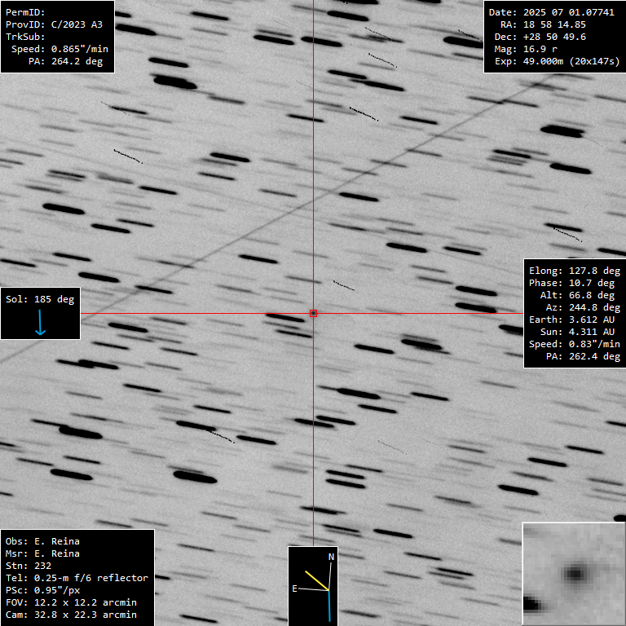The image size is (626, 626).
Task: Click the "Cam: 32.8 x 22.3 arcmin" text
Action: click(71, 615)
